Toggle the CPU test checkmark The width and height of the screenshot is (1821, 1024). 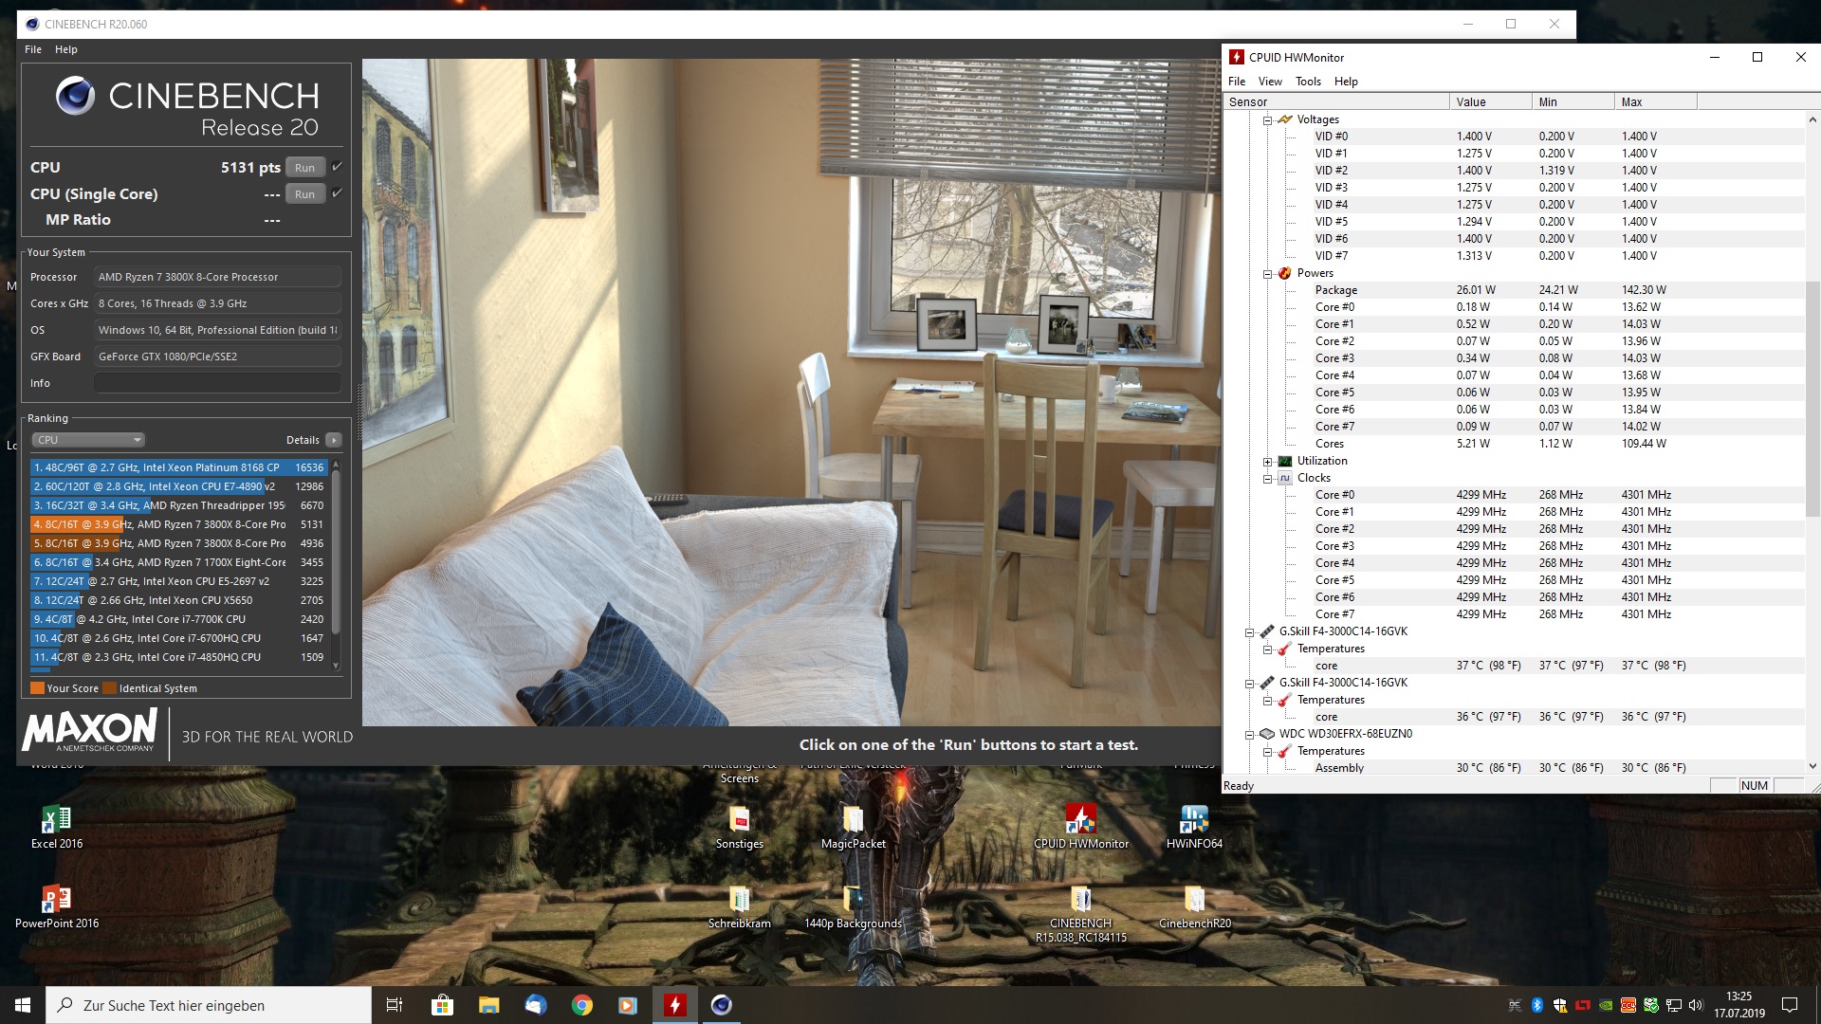coord(337,167)
